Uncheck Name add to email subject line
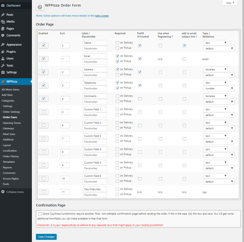This screenshot has width=244, height=242. (x=184, y=46)
